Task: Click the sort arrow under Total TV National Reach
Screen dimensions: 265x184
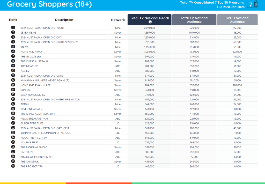Action: 150,22
